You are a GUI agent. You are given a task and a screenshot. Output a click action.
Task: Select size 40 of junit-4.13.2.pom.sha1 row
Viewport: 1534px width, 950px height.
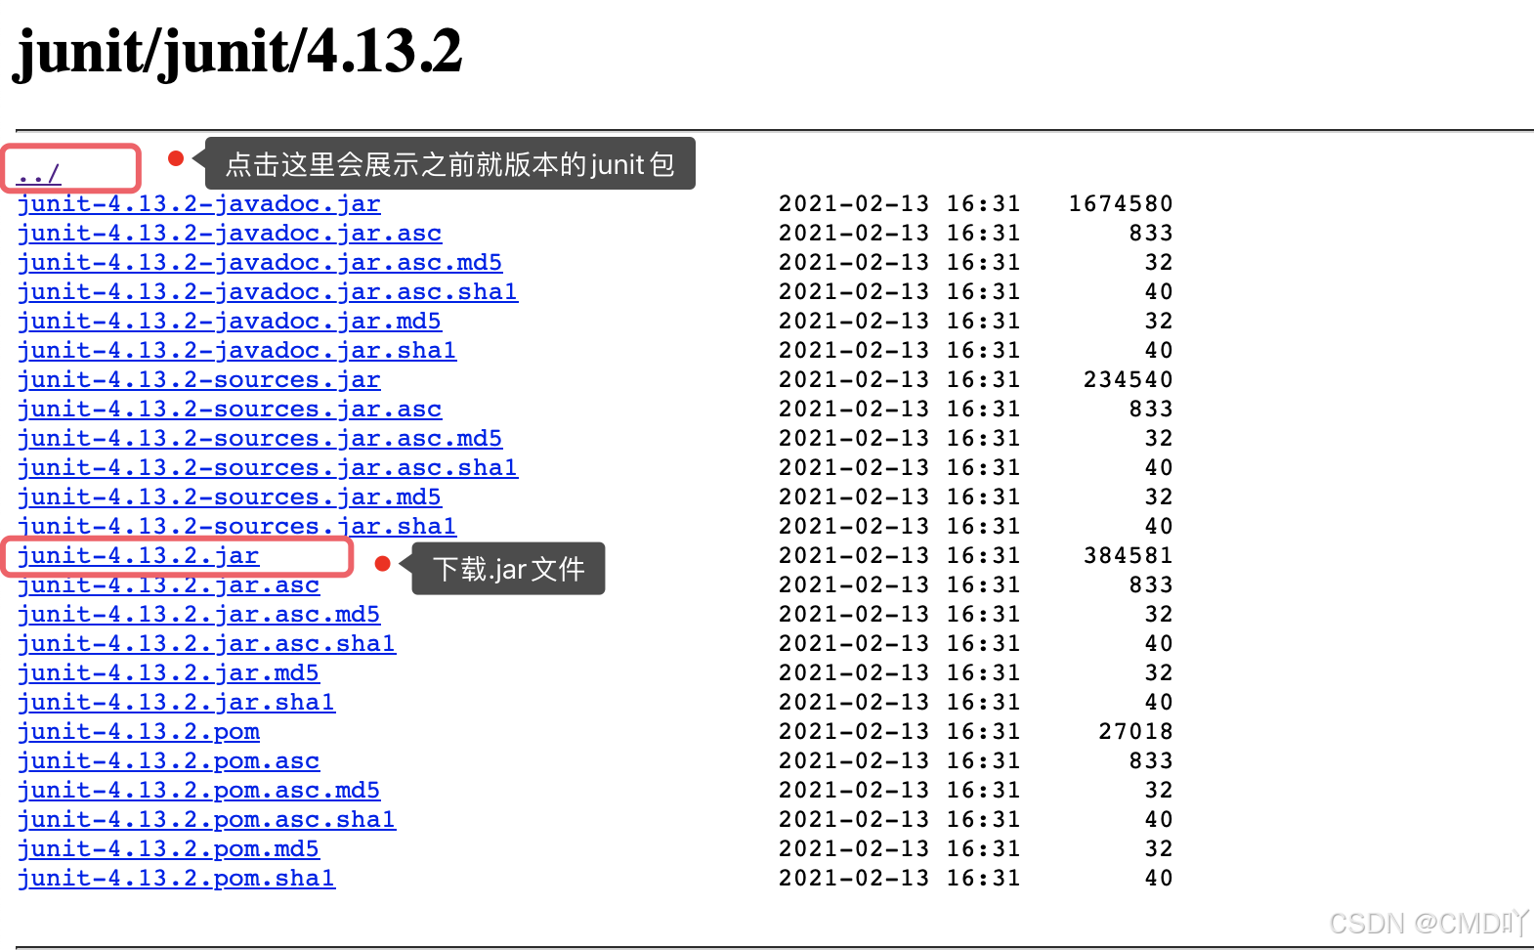[1159, 878]
